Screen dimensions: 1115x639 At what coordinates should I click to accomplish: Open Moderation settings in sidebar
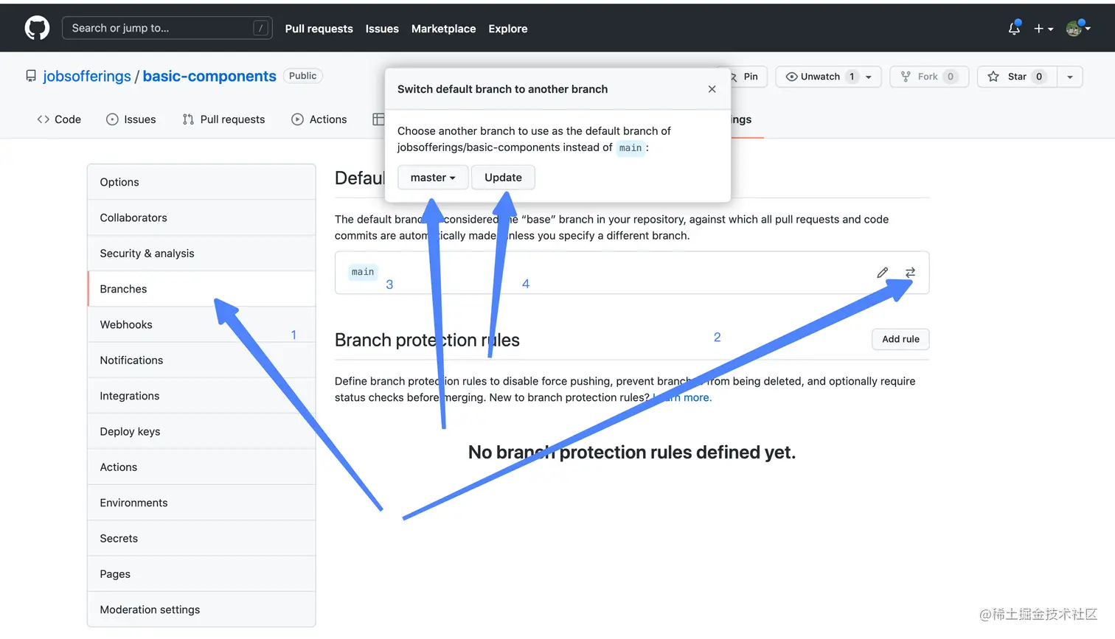201,610
